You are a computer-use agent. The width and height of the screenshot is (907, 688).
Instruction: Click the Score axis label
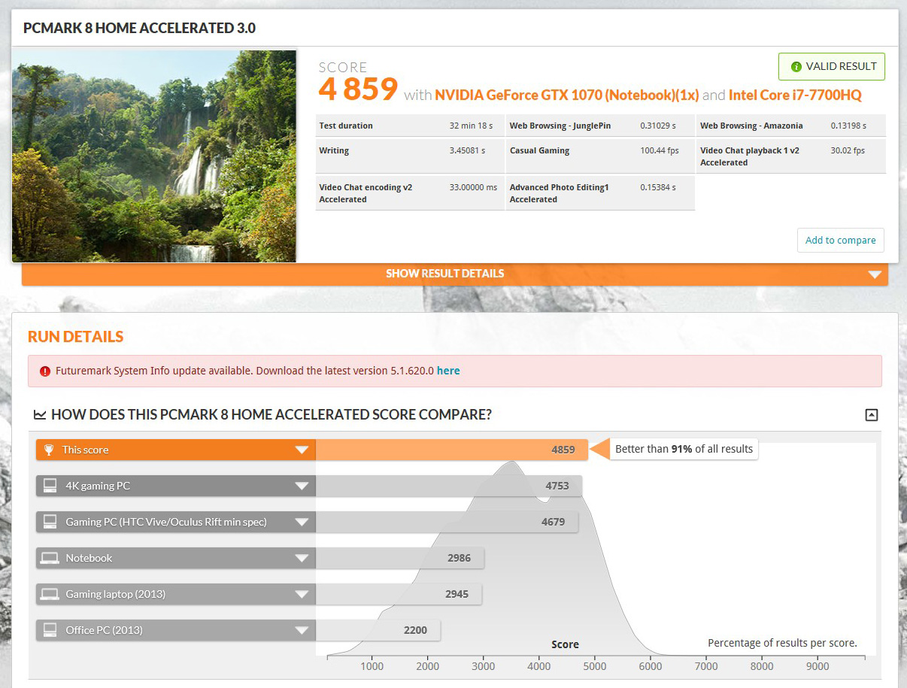565,644
